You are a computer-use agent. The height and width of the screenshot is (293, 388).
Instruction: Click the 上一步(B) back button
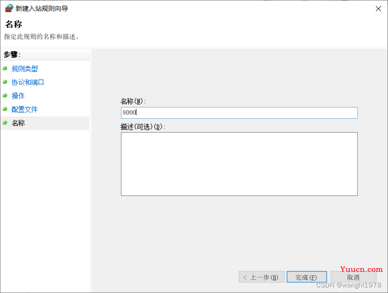(261, 277)
